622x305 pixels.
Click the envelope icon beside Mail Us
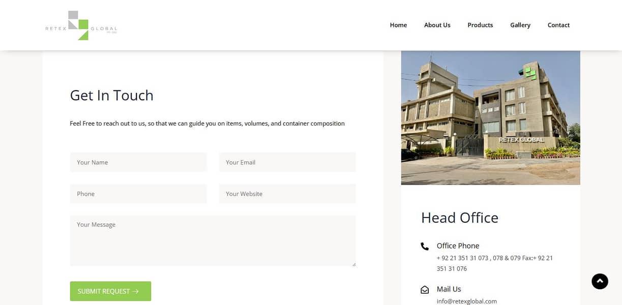(x=425, y=290)
